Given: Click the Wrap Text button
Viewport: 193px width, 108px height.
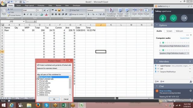Looking at the screenshot, I should 74,10.
